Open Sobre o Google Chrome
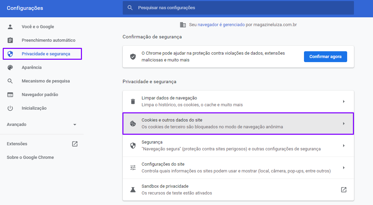 30,157
